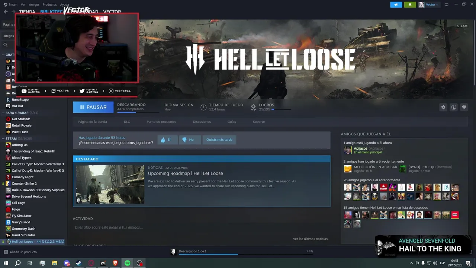Select Hand Simulator in the library
This screenshot has height=268, width=476.
click(23, 235)
